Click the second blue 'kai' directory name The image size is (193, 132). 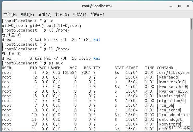point(97,58)
